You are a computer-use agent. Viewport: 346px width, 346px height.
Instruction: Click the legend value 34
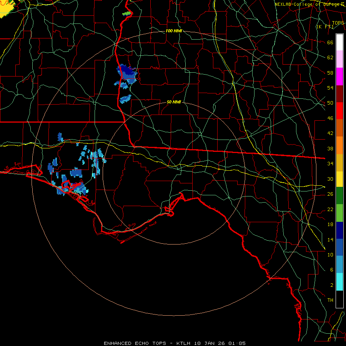point(330,163)
